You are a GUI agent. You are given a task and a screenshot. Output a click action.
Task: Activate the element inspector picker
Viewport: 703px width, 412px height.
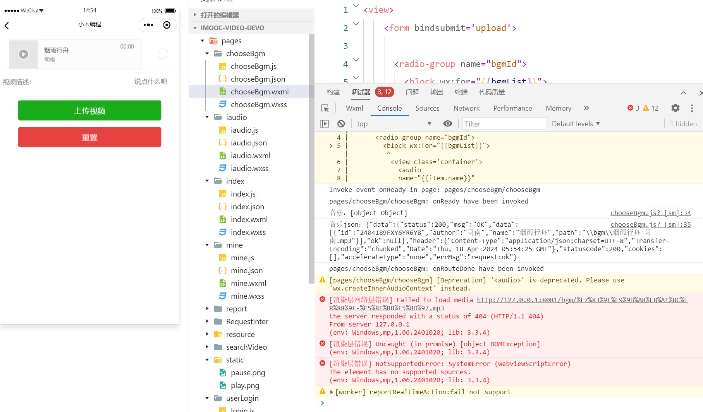[x=325, y=108]
